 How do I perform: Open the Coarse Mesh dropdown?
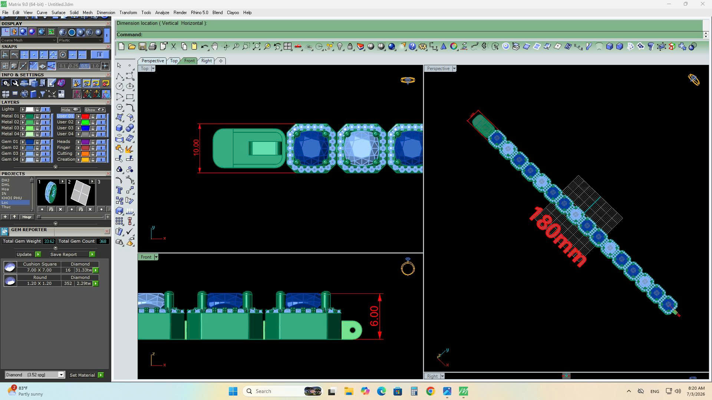(29, 40)
